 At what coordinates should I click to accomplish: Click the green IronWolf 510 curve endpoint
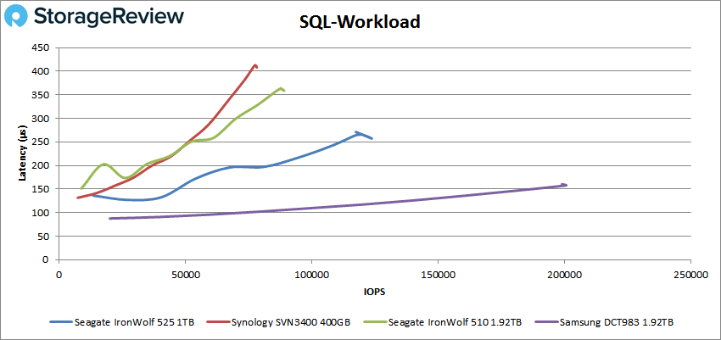pyautogui.click(x=283, y=90)
